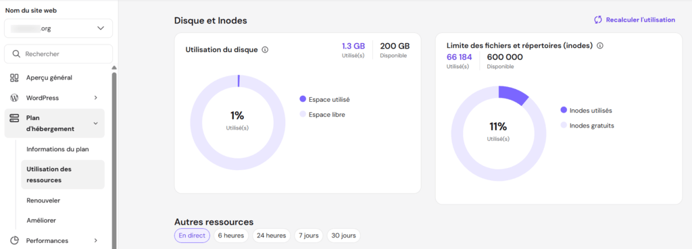Click the search magnifier icon
This screenshot has width=692, height=249.
point(16,54)
